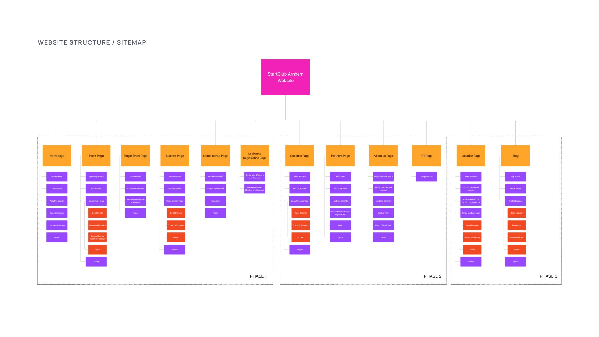Viewport: 599px width, 337px height.
Task: Click Related Events (Same Category) purple box
Action: (135, 201)
